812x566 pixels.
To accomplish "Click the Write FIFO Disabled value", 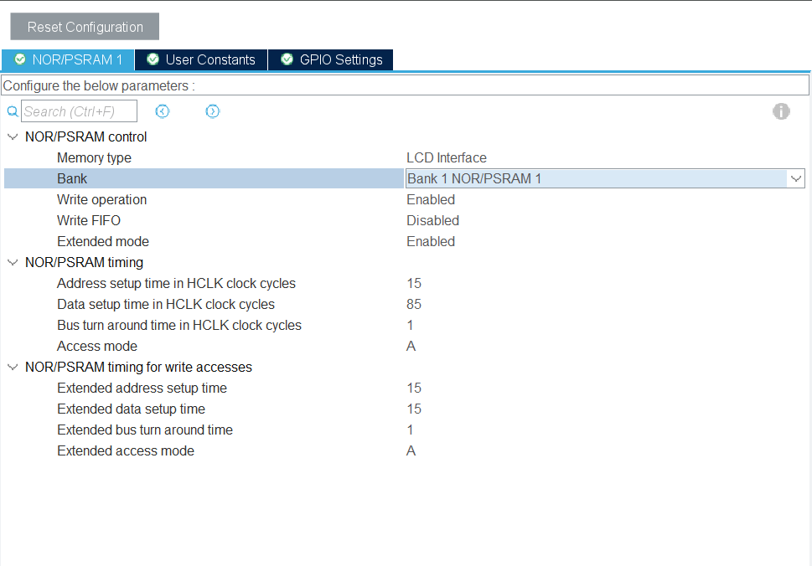I will pyautogui.click(x=432, y=221).
